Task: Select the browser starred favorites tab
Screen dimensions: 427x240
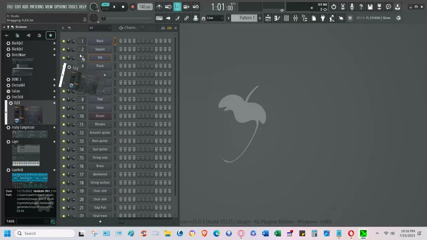Action: point(50,35)
